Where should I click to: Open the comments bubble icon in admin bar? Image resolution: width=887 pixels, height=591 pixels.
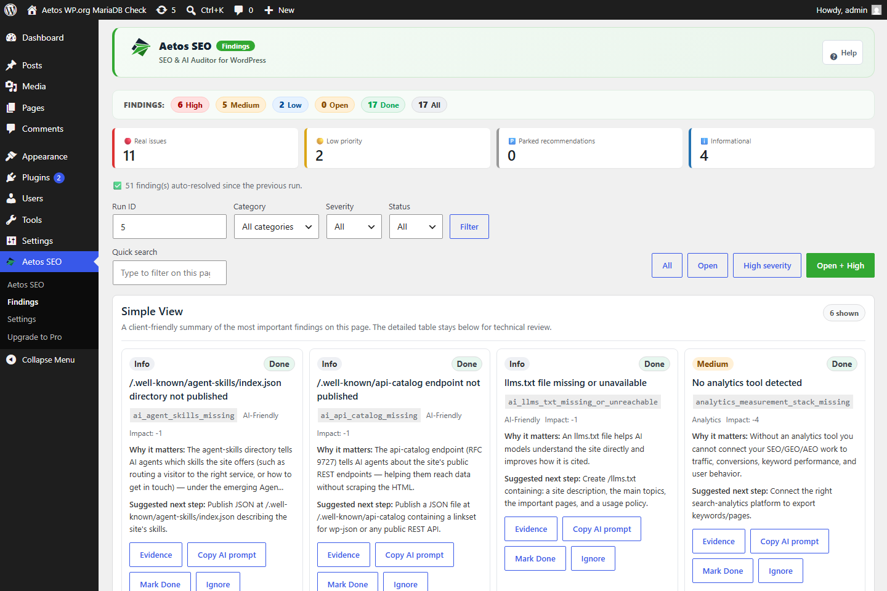[239, 10]
